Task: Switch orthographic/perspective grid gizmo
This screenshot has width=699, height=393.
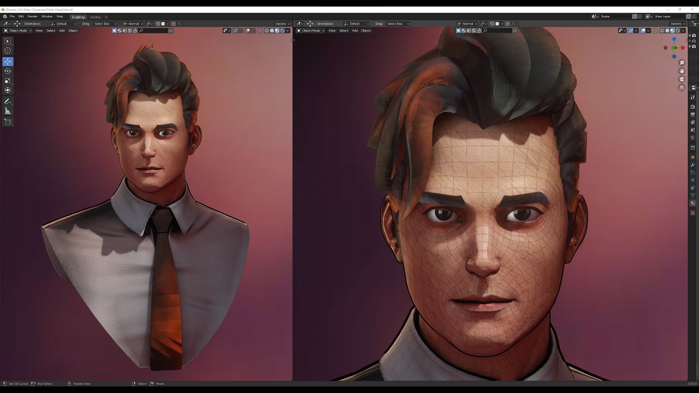Action: coord(682,87)
